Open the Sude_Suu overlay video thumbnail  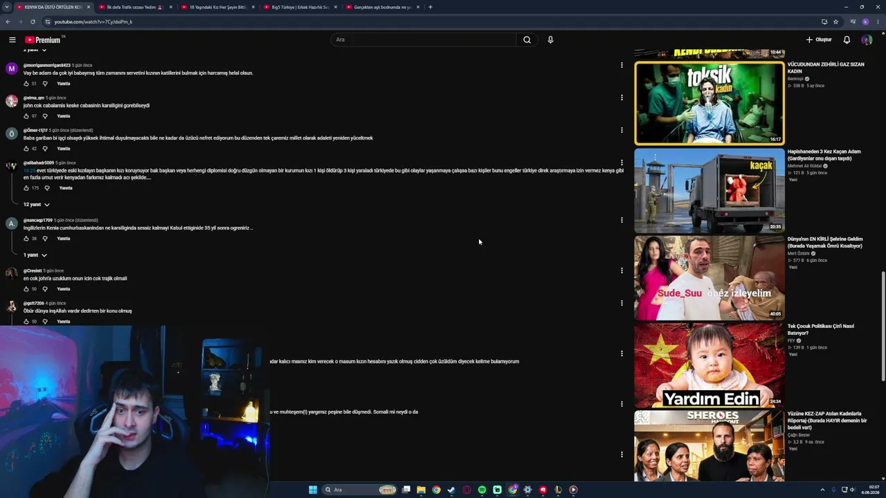point(709,277)
